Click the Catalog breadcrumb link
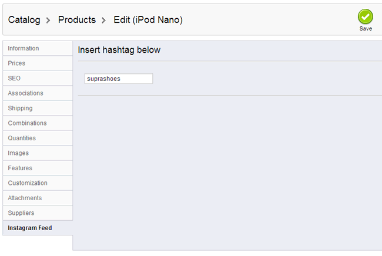This screenshot has height=256, width=382. [24, 20]
